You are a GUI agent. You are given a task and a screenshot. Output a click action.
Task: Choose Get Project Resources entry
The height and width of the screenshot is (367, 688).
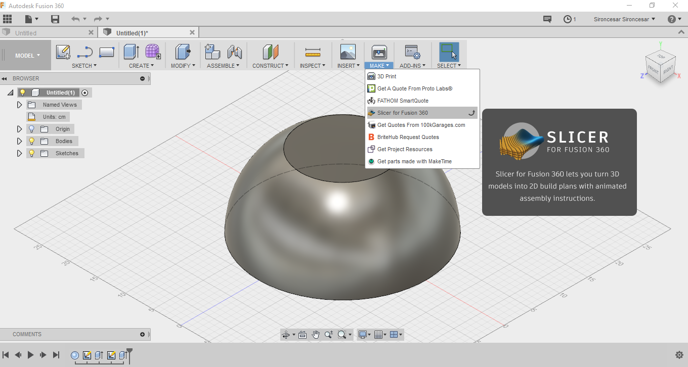tap(422, 149)
